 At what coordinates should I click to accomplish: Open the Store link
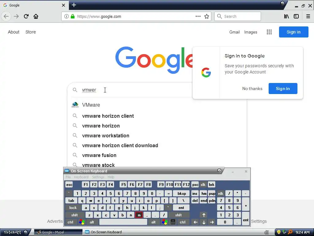click(31, 32)
